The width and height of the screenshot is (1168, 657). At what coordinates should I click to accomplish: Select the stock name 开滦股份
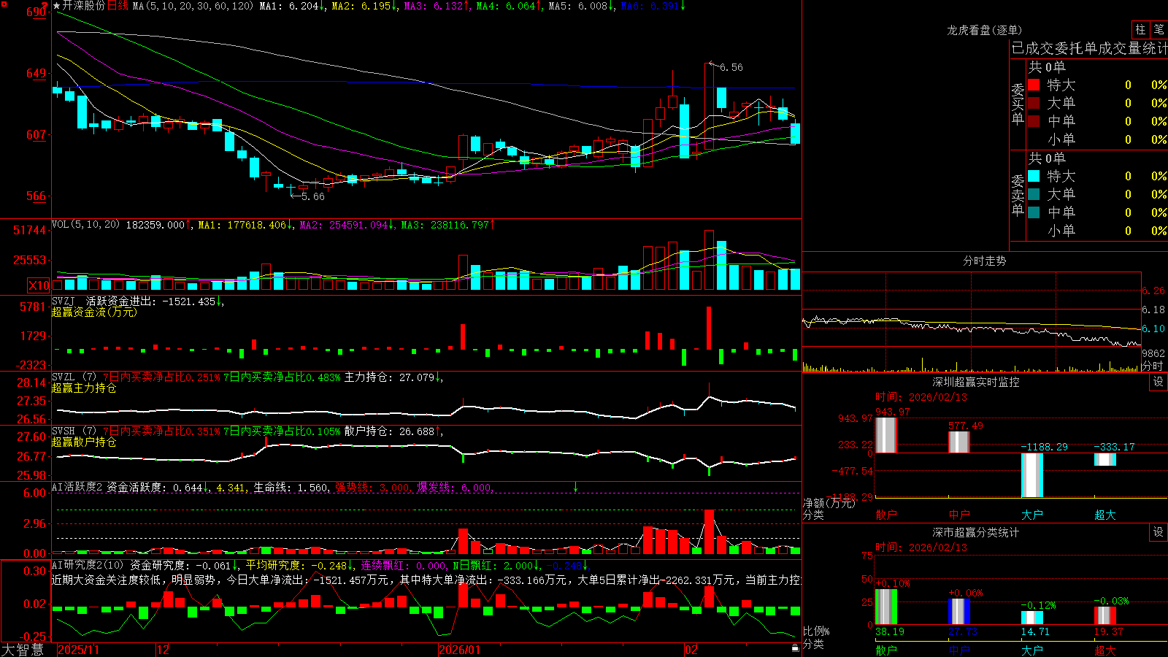pyautogui.click(x=84, y=6)
